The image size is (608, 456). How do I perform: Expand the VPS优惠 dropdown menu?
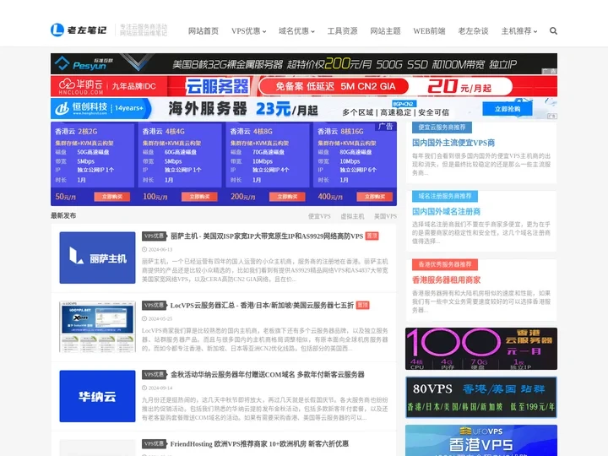pyautogui.click(x=248, y=31)
